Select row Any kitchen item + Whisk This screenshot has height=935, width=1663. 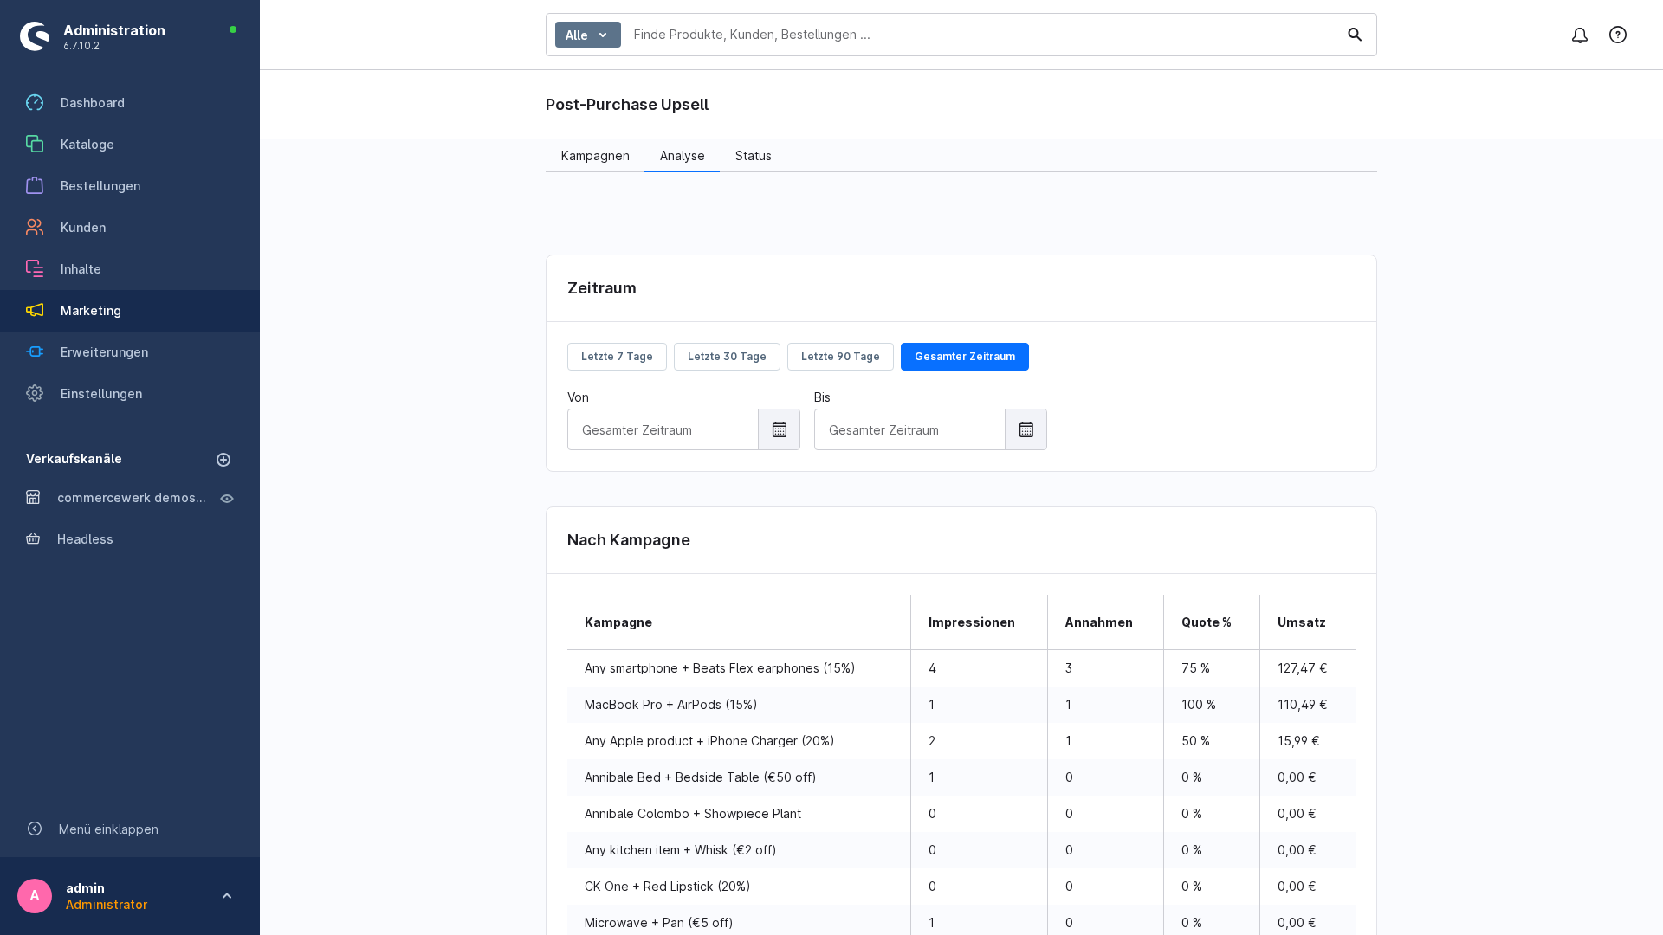tap(961, 850)
